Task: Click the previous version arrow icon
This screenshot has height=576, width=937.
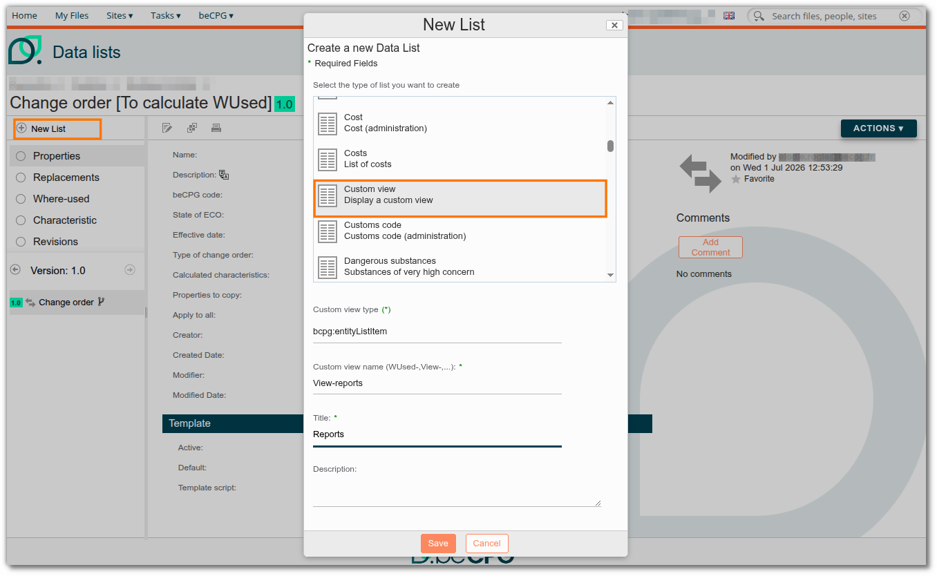Action: pos(16,269)
